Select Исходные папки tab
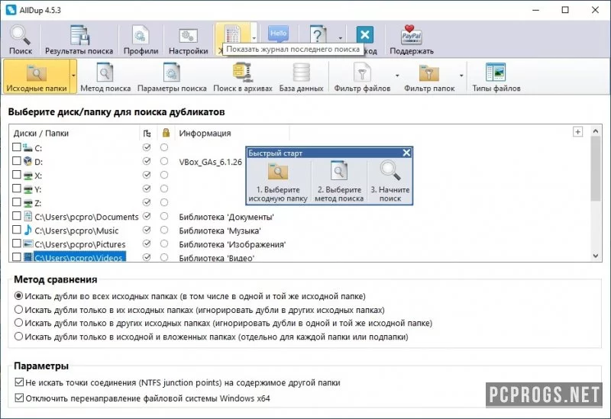 click(36, 77)
